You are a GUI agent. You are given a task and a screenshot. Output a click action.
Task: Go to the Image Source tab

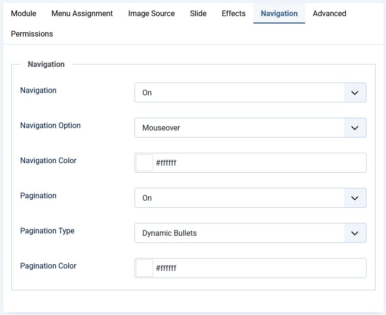point(151,13)
